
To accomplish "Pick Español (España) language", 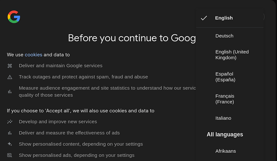I will (230, 77).
